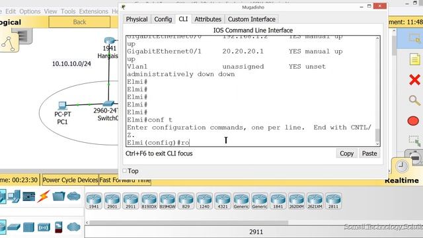Image resolution: width=423 pixels, height=238 pixels.
Task: Select the WAN Emulation cloud subcategory
Action: pos(73,227)
